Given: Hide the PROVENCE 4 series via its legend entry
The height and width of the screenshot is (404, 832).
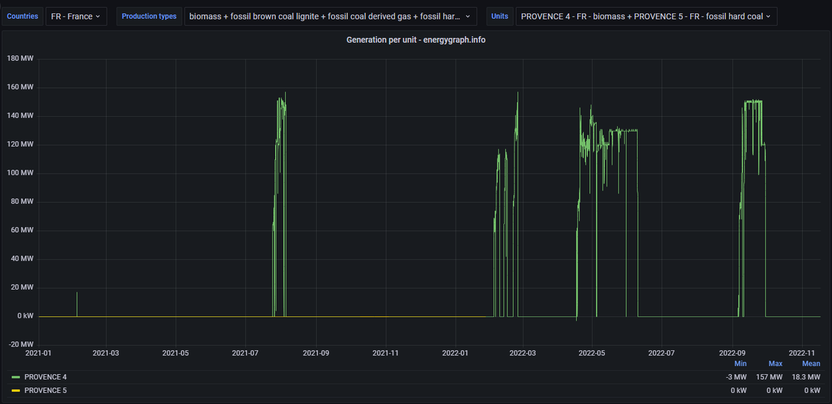Looking at the screenshot, I should tap(45, 377).
